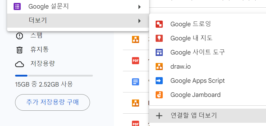The height and width of the screenshot is (126, 266).
Task: Click the 휴지통 trash can icon
Action: pos(19,50)
